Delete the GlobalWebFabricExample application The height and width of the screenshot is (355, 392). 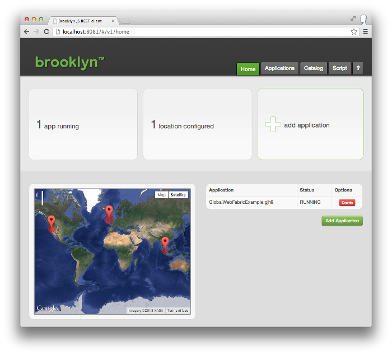point(347,203)
